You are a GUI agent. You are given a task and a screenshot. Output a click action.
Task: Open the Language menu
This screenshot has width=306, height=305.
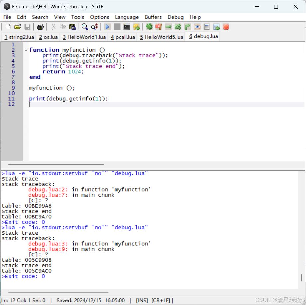point(127,17)
